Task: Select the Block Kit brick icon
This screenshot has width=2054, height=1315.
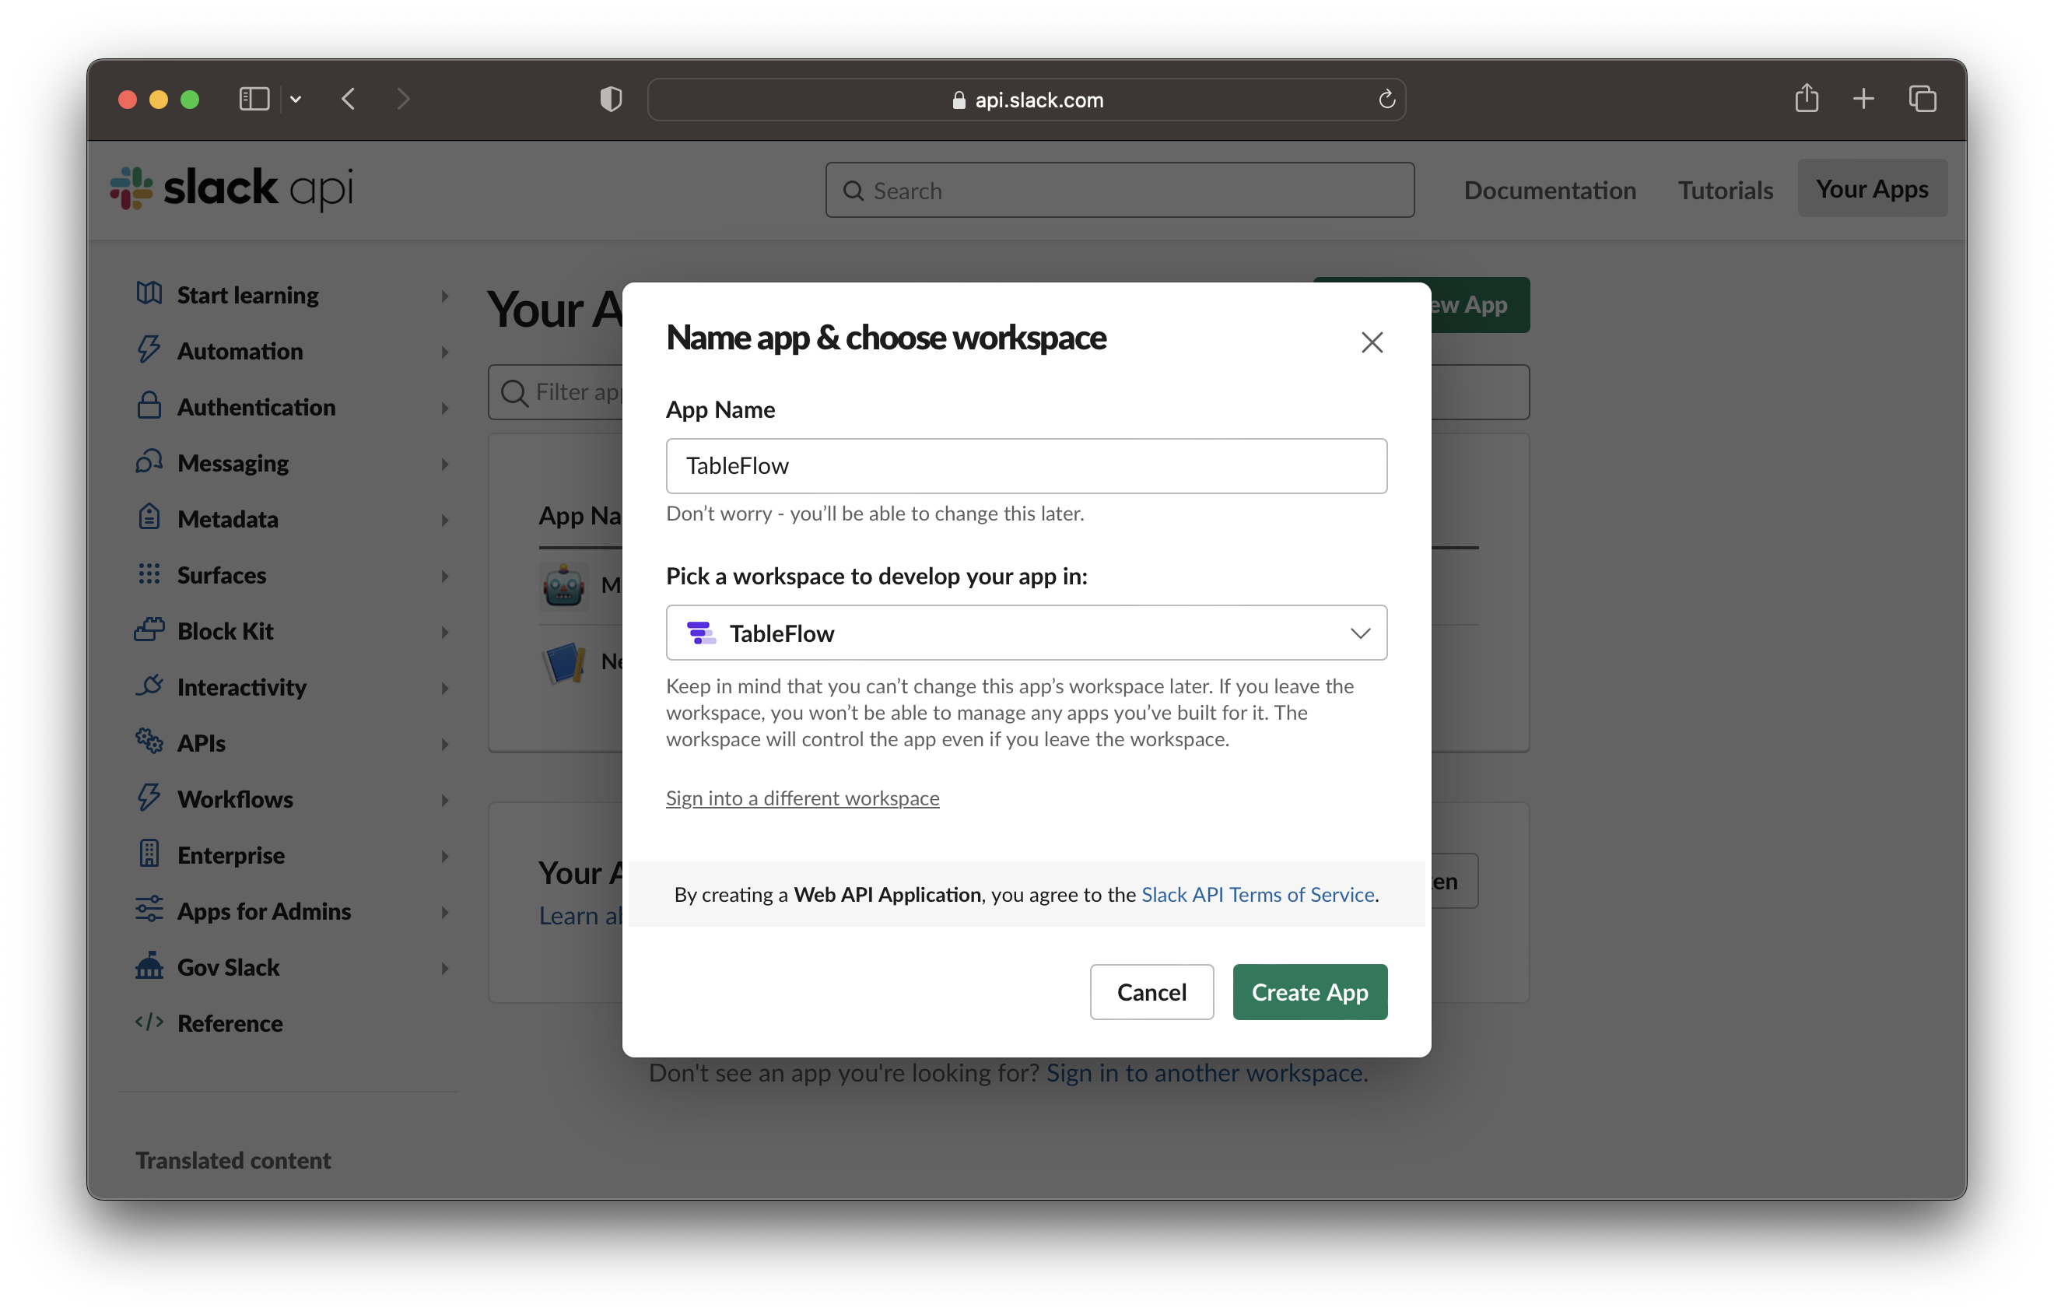Action: point(149,630)
